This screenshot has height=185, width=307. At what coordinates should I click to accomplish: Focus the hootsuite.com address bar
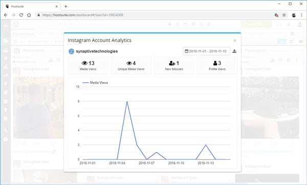click(x=155, y=15)
